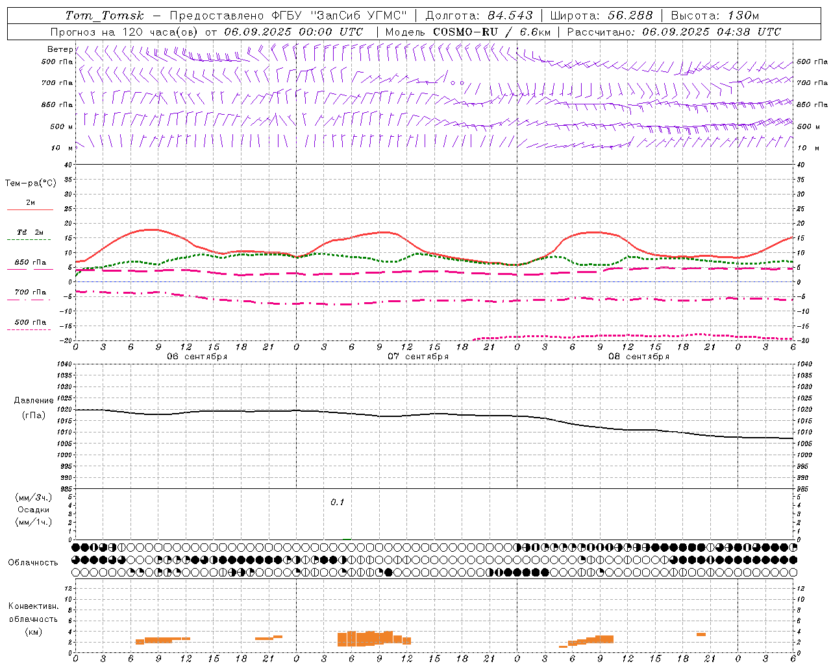831x664 pixels.
Task: Click the Осадки precipitation label
Action: coord(34,510)
